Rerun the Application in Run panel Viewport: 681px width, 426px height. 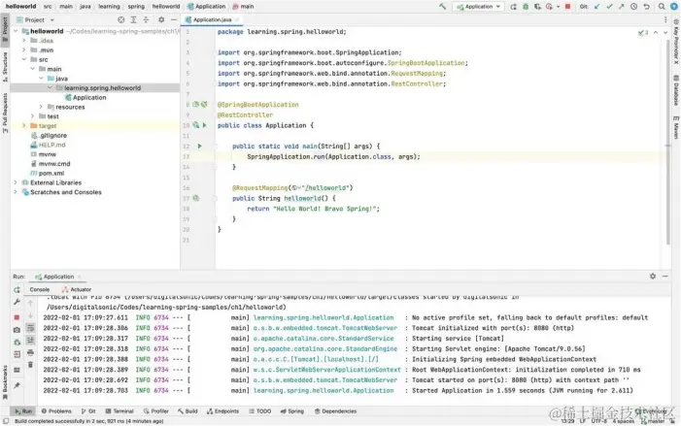point(17,289)
